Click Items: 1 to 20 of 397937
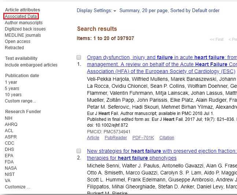 coord(105,38)
